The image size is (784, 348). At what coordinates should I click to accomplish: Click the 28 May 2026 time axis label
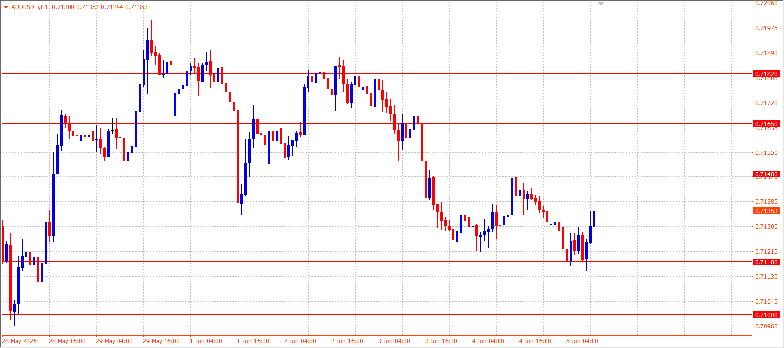[x=20, y=341]
